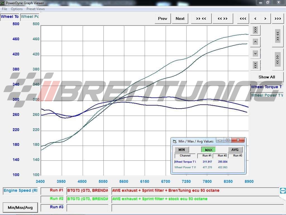Click the Channel column header
This screenshot has width=286, height=215.
coord(185,156)
